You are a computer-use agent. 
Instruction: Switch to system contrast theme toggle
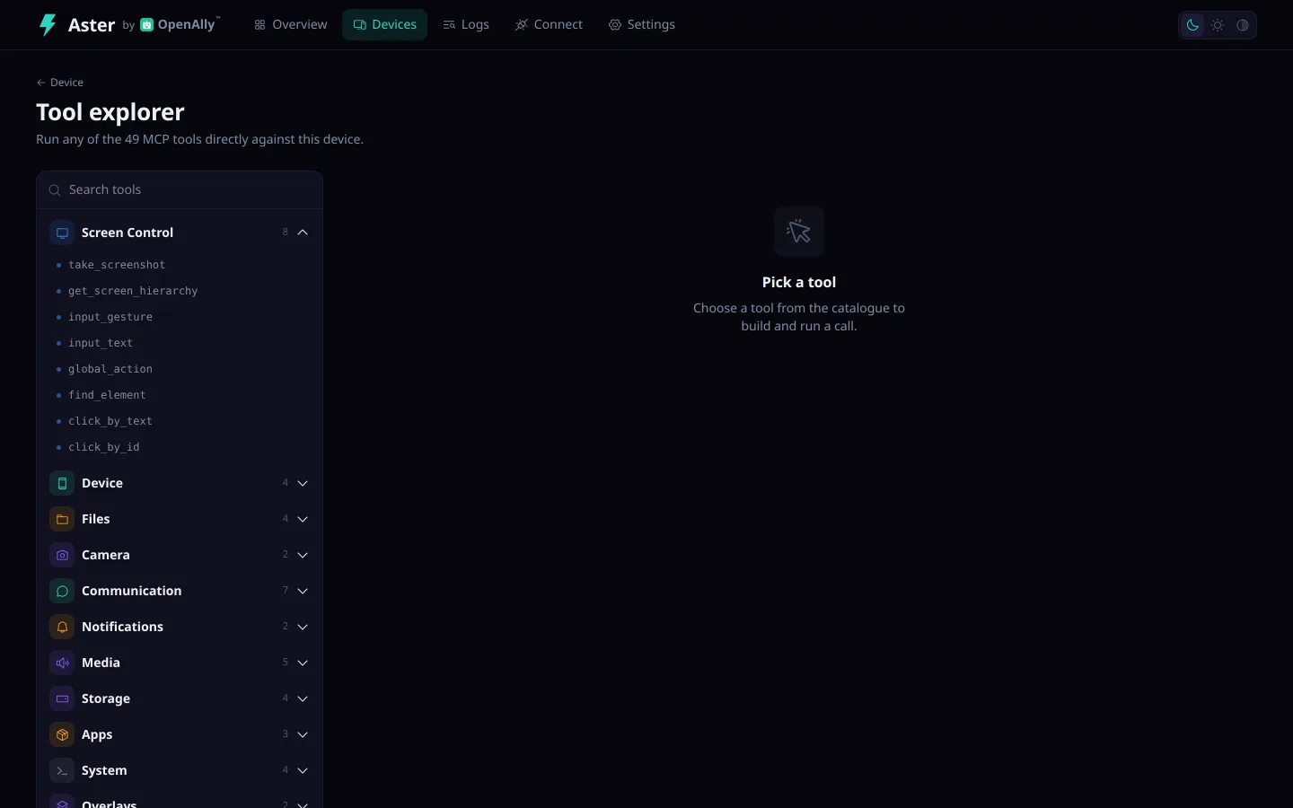(1243, 25)
